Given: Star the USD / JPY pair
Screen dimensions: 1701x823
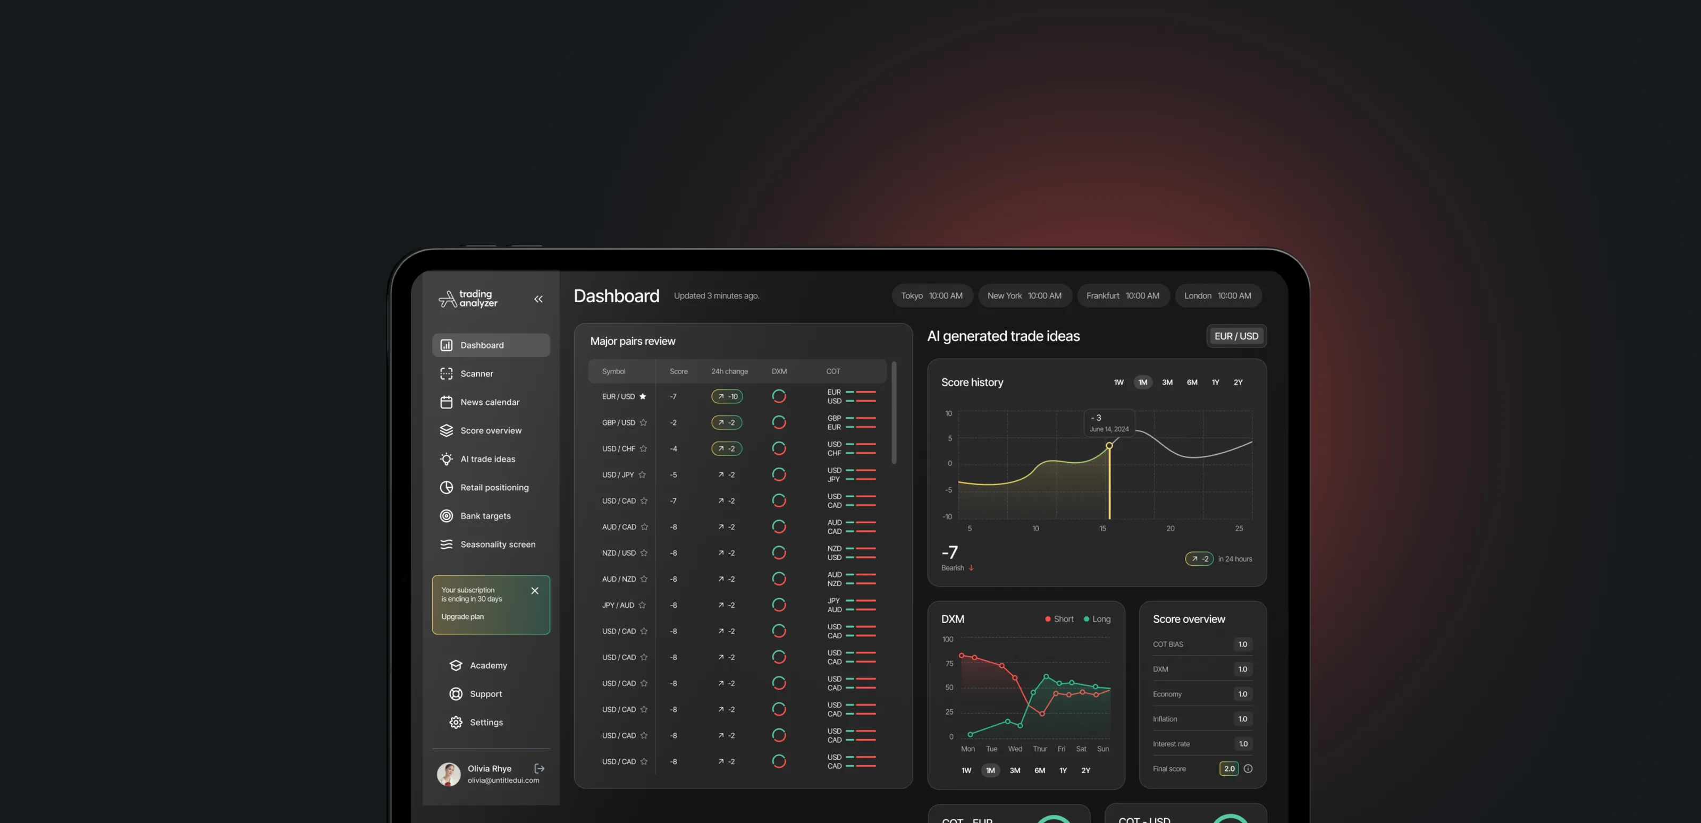Looking at the screenshot, I should [x=642, y=474].
